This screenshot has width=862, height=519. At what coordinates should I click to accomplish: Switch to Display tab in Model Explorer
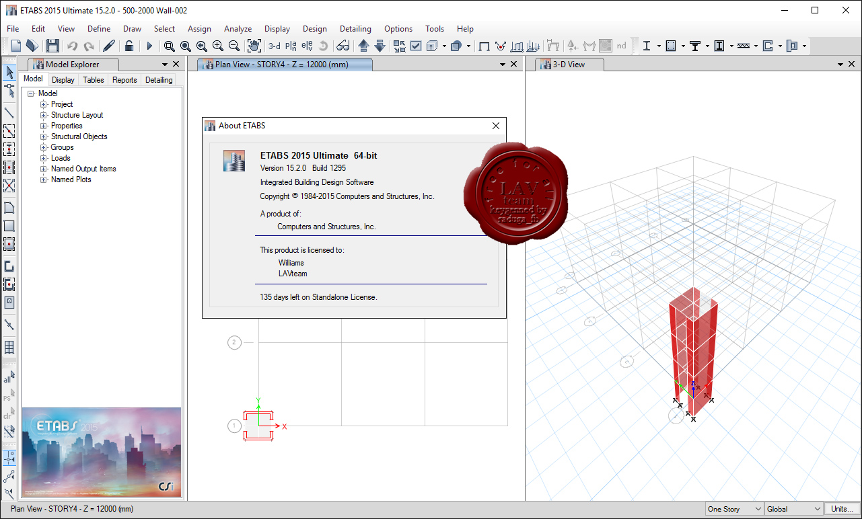point(63,80)
